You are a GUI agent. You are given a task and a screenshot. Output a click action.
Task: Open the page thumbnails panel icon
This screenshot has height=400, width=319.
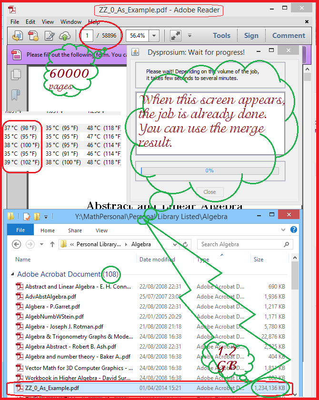(16, 74)
